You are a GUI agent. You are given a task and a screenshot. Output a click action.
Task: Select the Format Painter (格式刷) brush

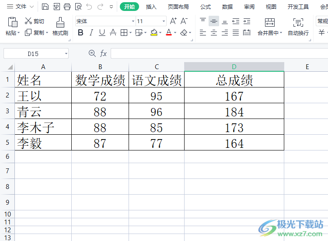[x=60, y=26]
